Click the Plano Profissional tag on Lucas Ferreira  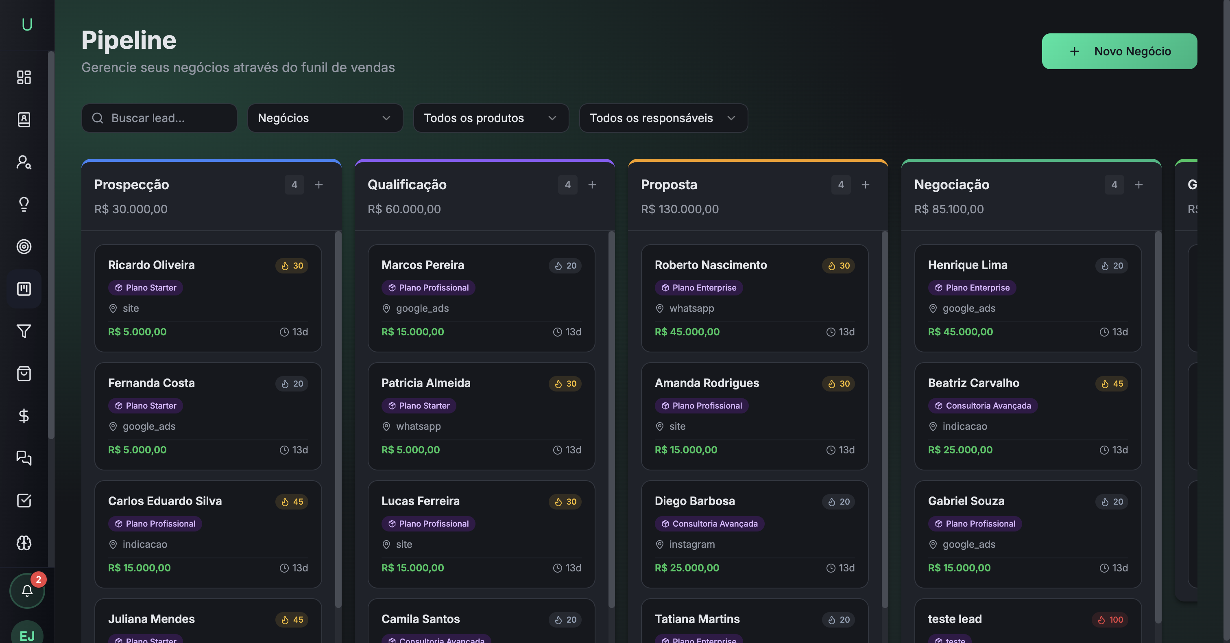point(428,524)
